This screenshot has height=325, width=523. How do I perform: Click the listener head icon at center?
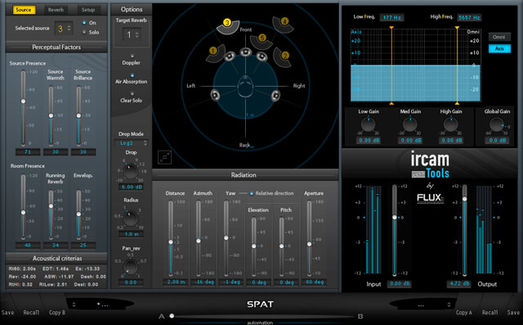(x=245, y=86)
